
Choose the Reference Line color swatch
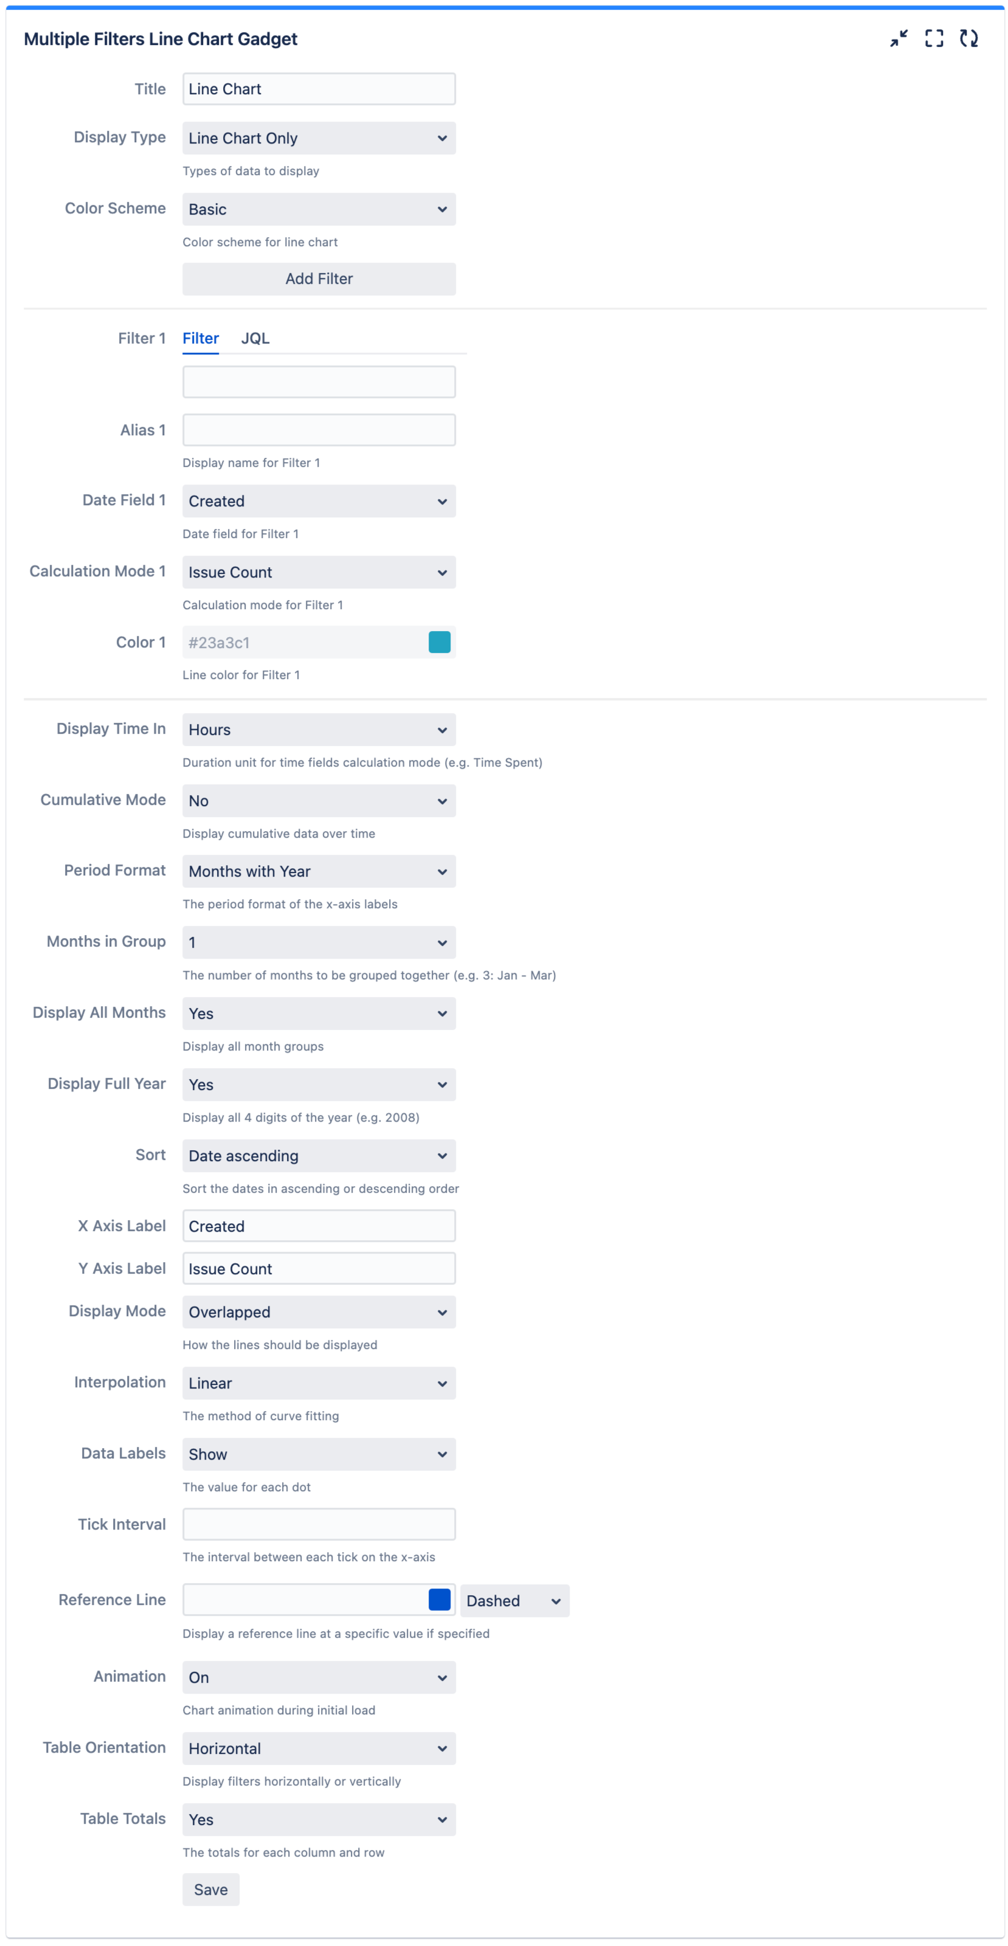click(439, 1600)
